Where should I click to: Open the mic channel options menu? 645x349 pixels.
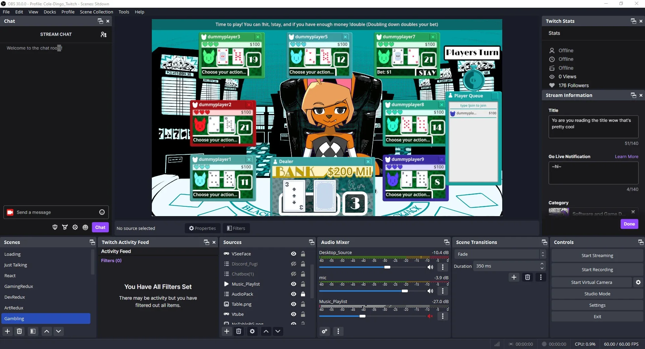[442, 291]
